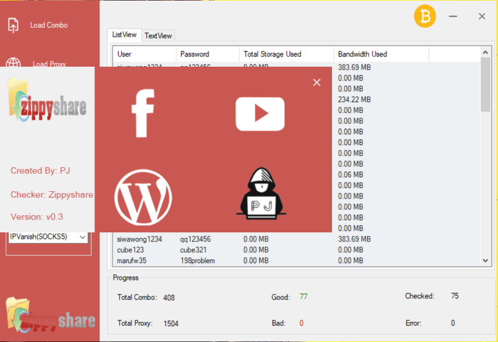The image size is (498, 342).
Task: Click the Zippyshare logo at the sidebar bottom
Action: [x=50, y=315]
